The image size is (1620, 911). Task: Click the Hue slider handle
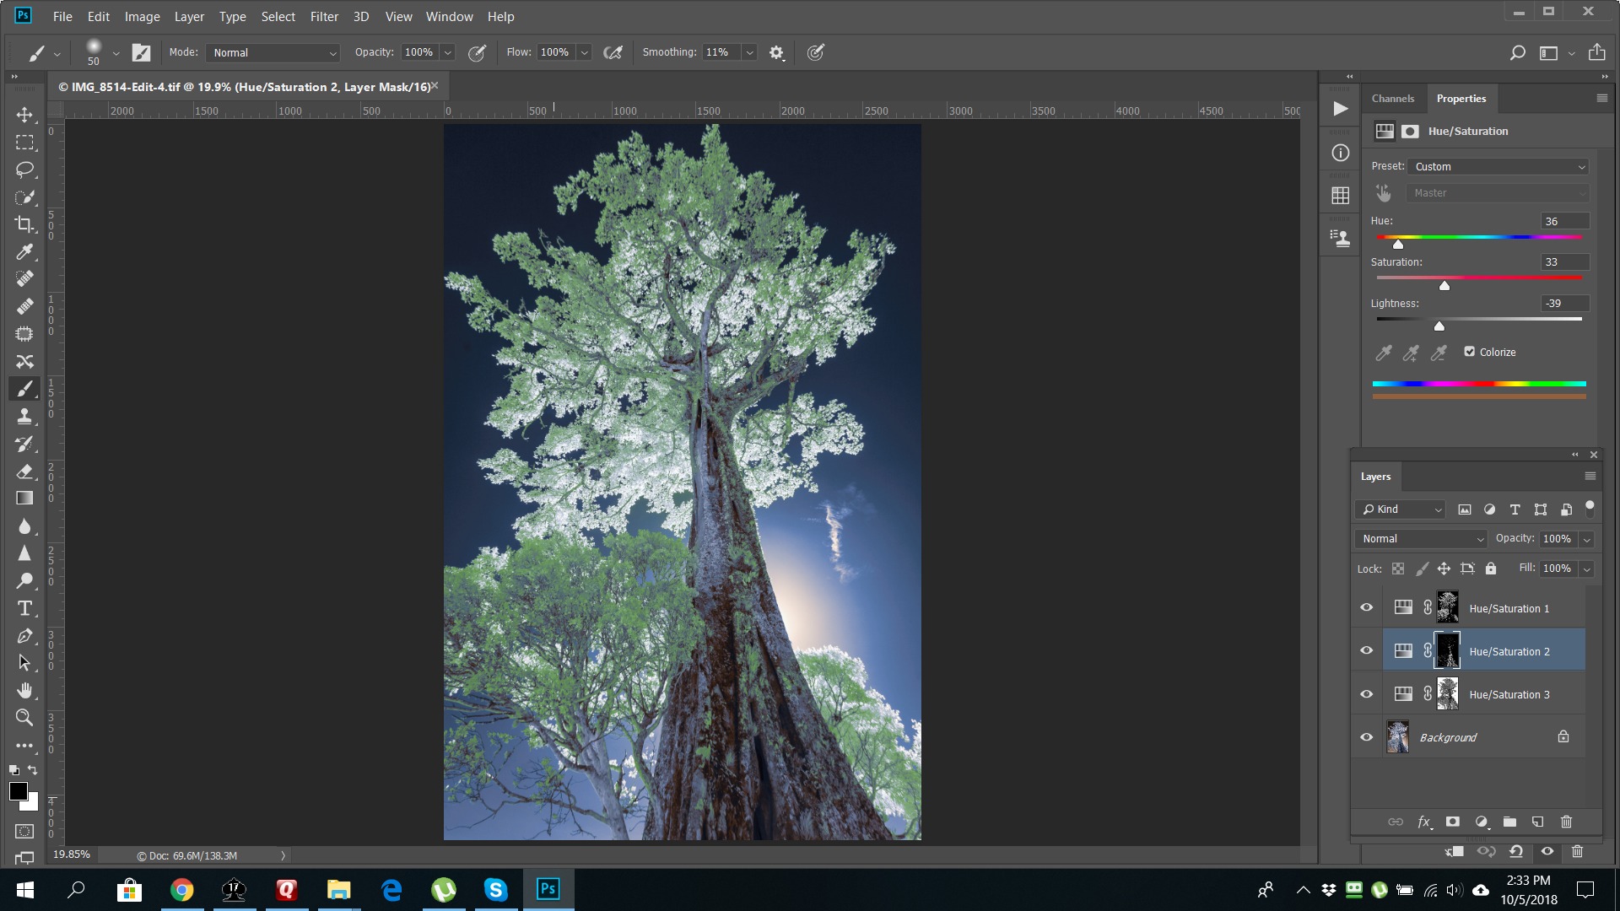point(1398,245)
